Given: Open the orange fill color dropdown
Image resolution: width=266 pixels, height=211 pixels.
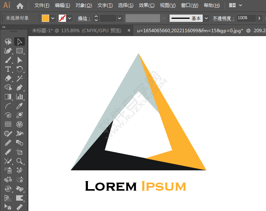Looking at the screenshot, I should click(x=53, y=18).
